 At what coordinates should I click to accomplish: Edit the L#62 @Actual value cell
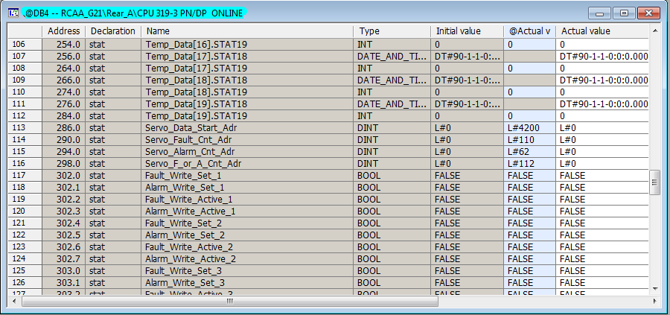point(530,152)
